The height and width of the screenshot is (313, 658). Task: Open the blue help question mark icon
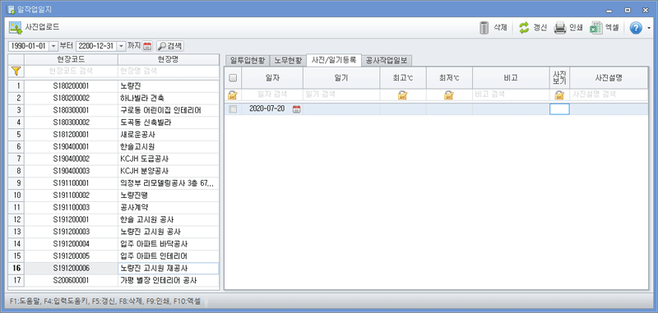pos(636,28)
